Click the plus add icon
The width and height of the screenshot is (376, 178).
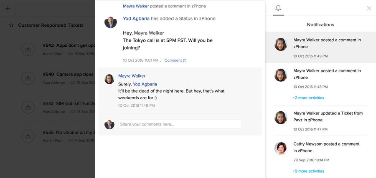pos(8,8)
